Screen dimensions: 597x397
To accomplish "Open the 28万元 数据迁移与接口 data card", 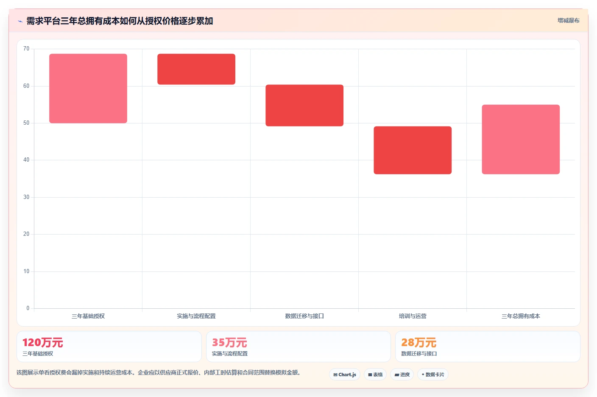I will point(488,347).
